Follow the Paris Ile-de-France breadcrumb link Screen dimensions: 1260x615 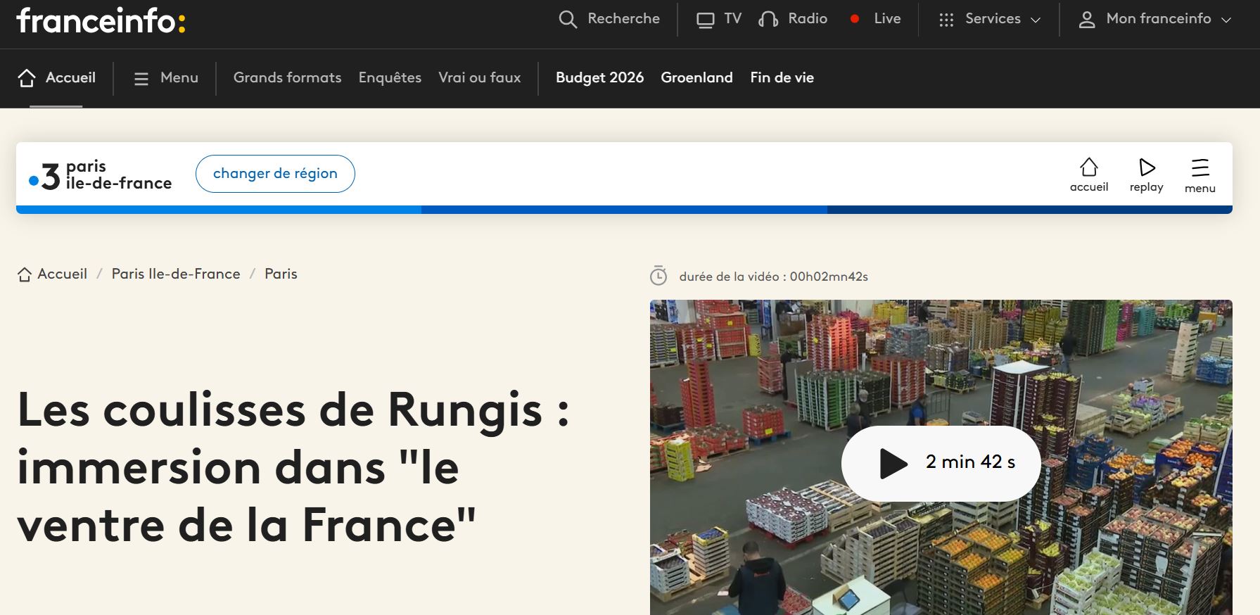[176, 274]
